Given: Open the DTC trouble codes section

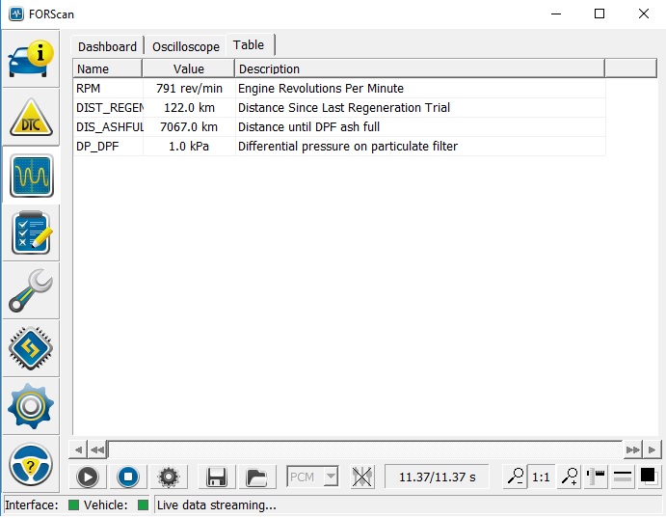Looking at the screenshot, I should pos(31,118).
